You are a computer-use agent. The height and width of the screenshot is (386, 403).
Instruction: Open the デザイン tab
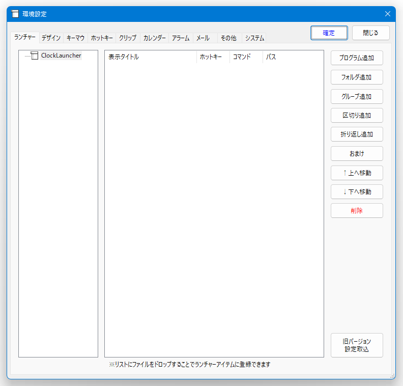tap(51, 38)
